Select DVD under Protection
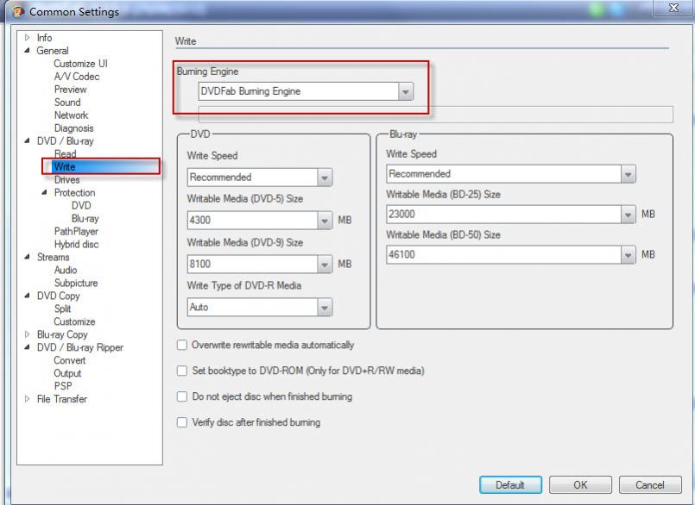 tap(81, 205)
